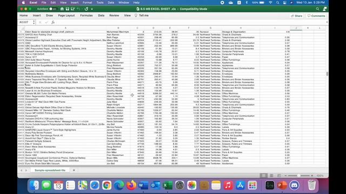Launch Google Chrome from the Dock
This screenshot has height=194, width=346.
107,185
